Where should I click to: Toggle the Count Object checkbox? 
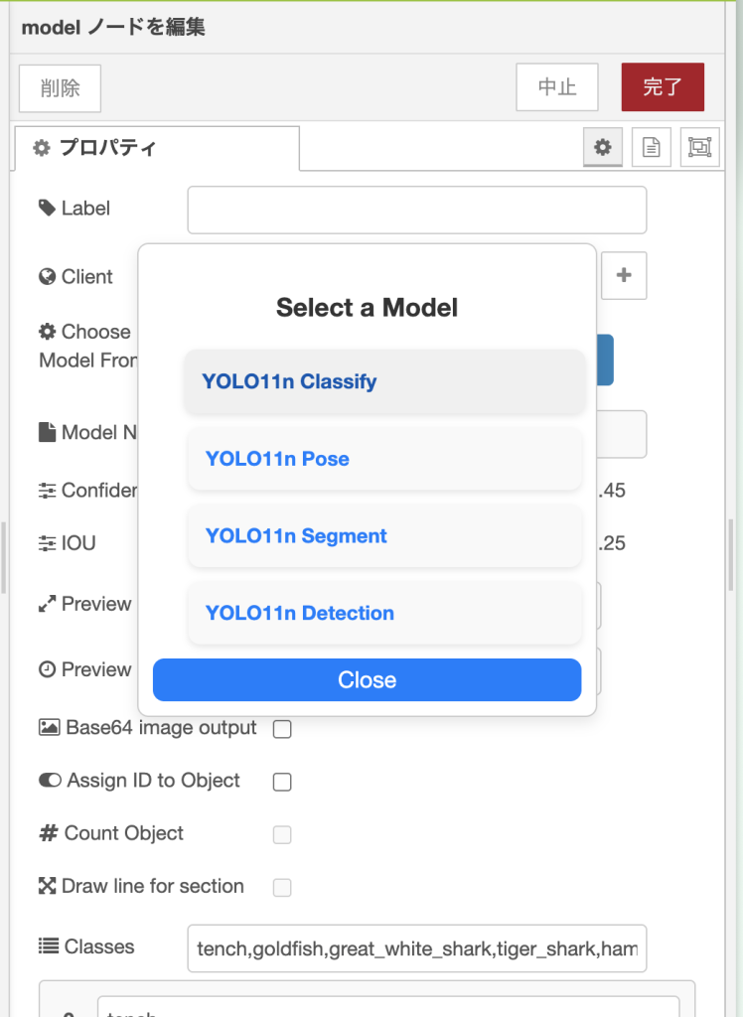pyautogui.click(x=282, y=835)
